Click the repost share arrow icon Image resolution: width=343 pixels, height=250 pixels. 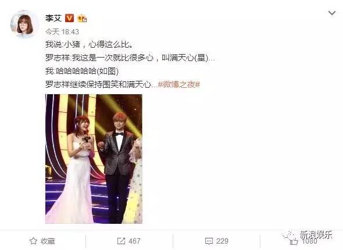tap(121, 241)
